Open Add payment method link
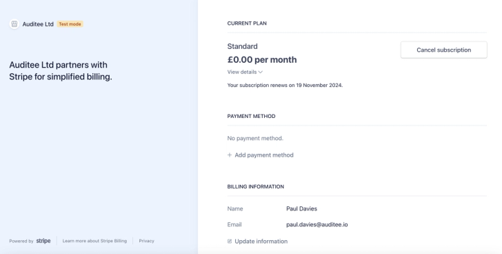The height and width of the screenshot is (254, 502). point(260,155)
